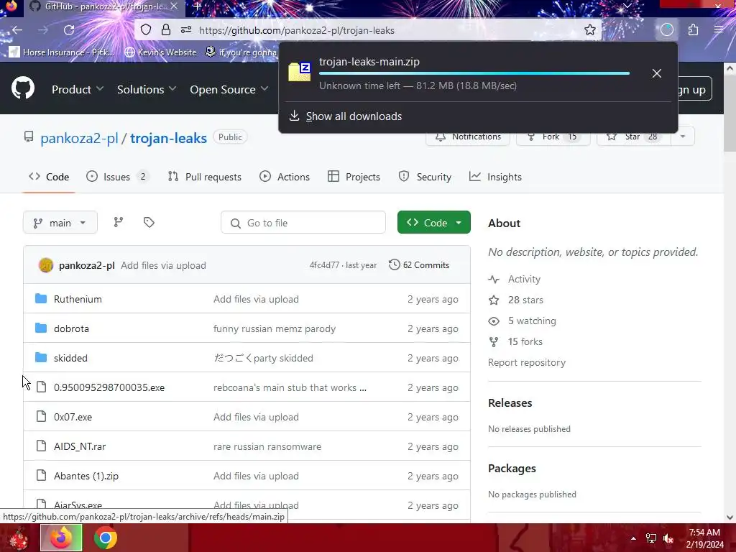Image resolution: width=736 pixels, height=552 pixels.
Task: Close the GitHub trojan-leaks tab
Action: click(x=174, y=6)
